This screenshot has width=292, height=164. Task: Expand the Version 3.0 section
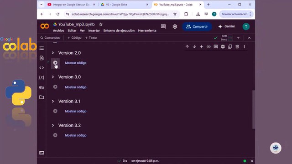(x=53, y=77)
